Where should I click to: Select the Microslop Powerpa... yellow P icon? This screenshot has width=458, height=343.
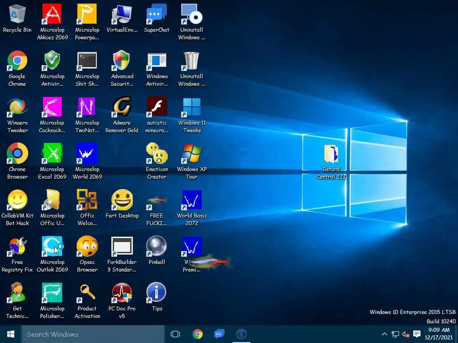[x=87, y=14]
